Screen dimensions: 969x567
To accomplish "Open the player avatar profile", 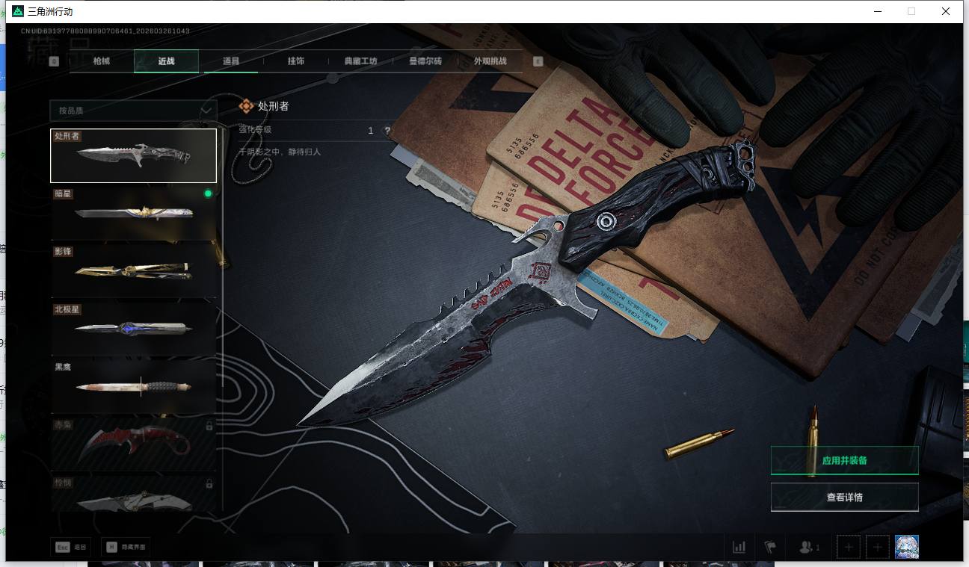I will tap(907, 547).
